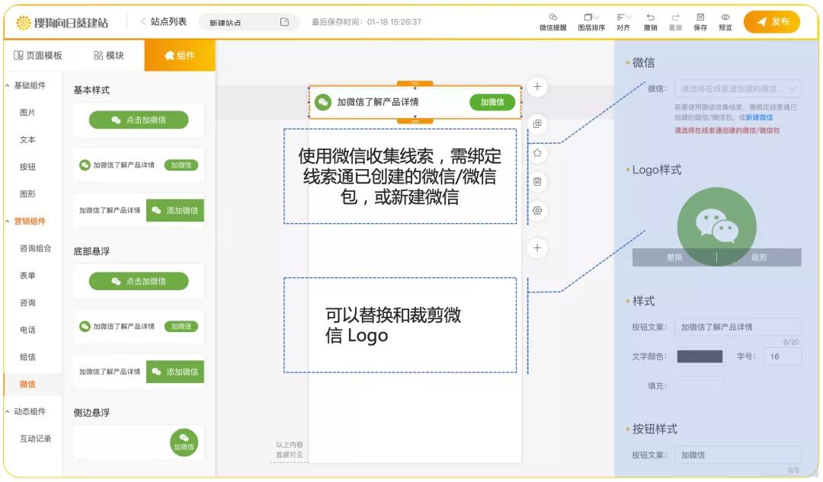The height and width of the screenshot is (482, 823).
Task: Select 短信 in the component list
Action: click(x=27, y=357)
